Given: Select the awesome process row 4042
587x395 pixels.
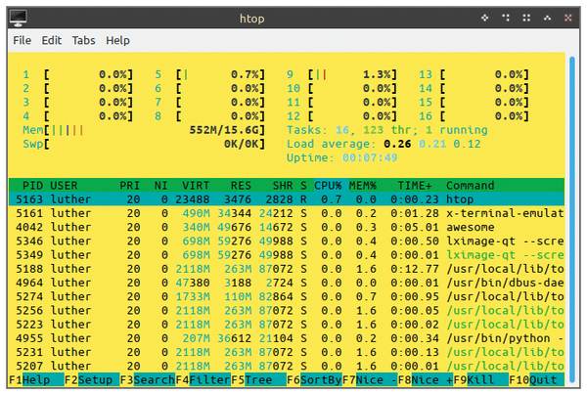Looking at the screenshot, I should pos(287,227).
